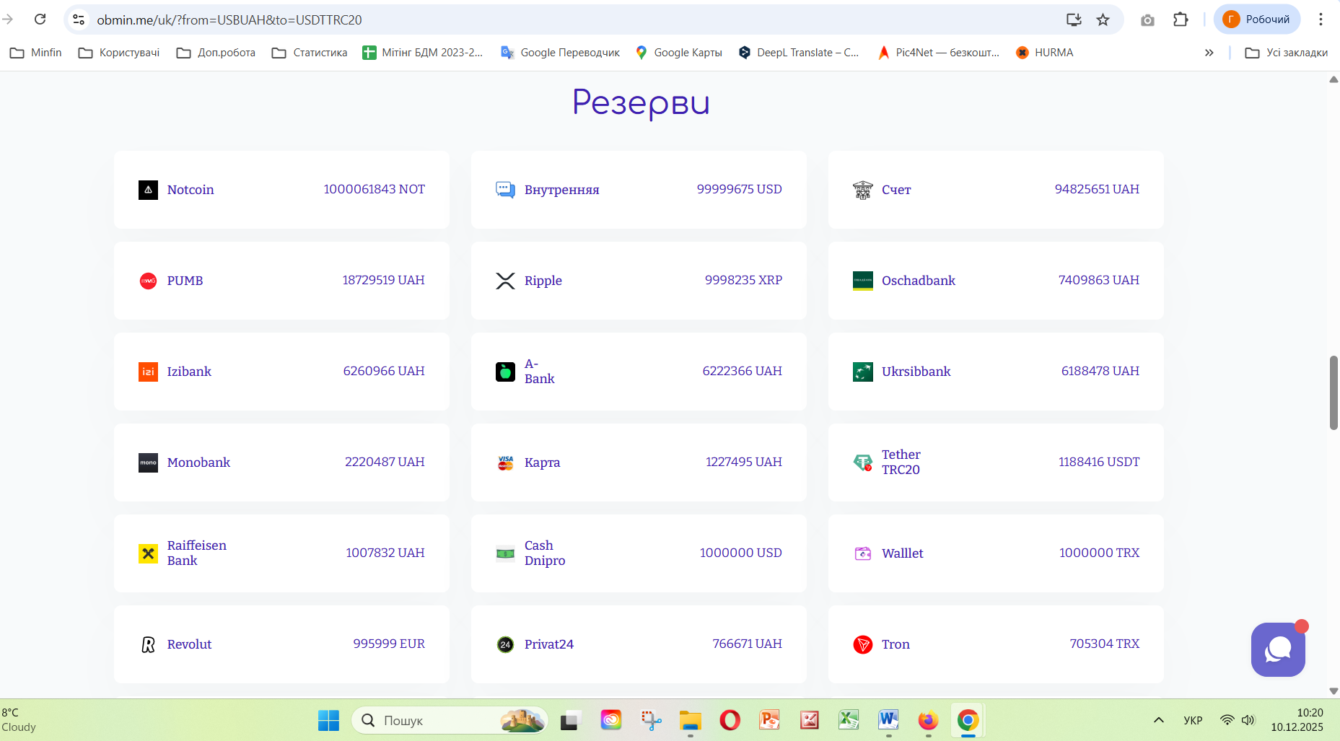Click the Privat24 reserve label
Image resolution: width=1340 pixels, height=741 pixels.
coord(549,644)
